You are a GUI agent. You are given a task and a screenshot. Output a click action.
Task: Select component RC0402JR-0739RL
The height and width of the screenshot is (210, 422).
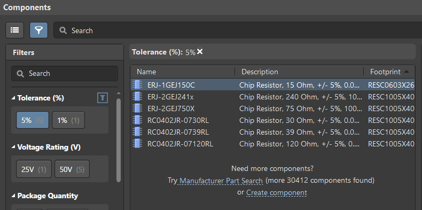(x=178, y=132)
